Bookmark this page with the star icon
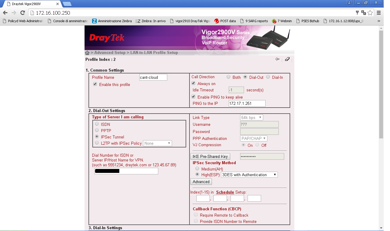Screen dimensions: 390x231 (370, 13)
